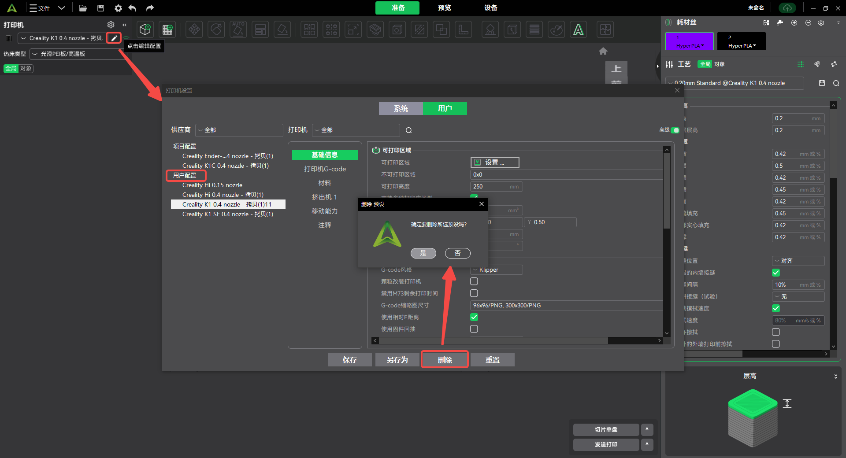The width and height of the screenshot is (846, 458).
Task: Uncheck the 内墙接缝 checkbox in process panel
Action: click(776, 273)
